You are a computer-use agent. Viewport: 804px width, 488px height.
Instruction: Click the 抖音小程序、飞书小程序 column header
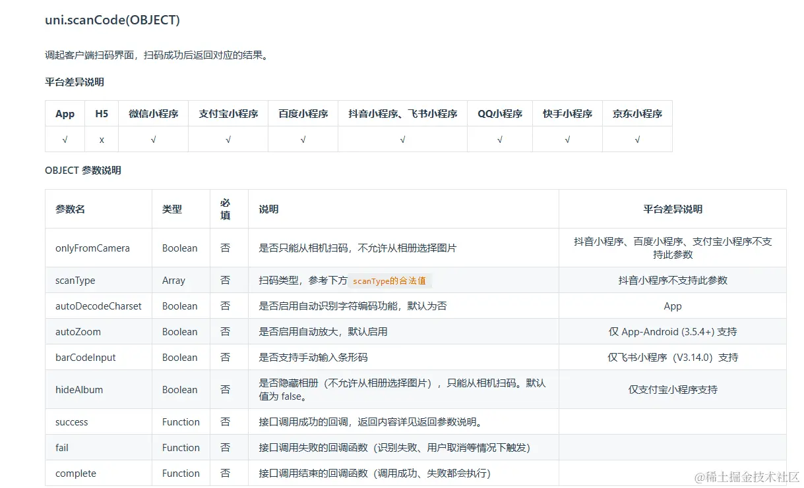pyautogui.click(x=403, y=113)
